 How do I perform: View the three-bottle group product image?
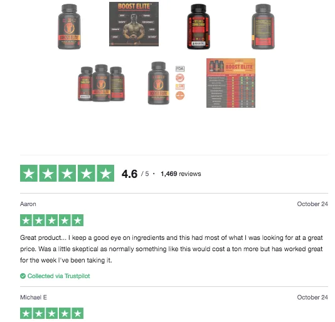[101, 83]
